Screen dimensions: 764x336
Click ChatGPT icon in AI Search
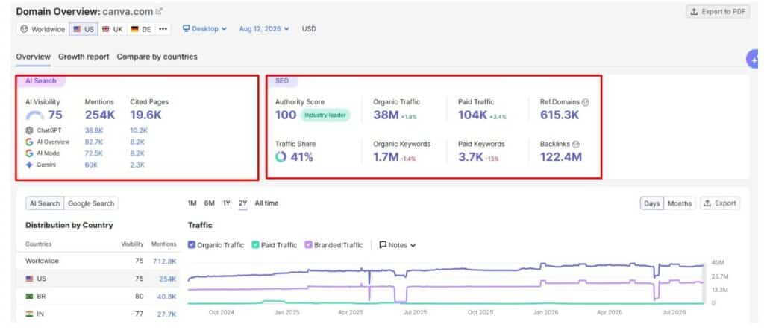(30, 130)
